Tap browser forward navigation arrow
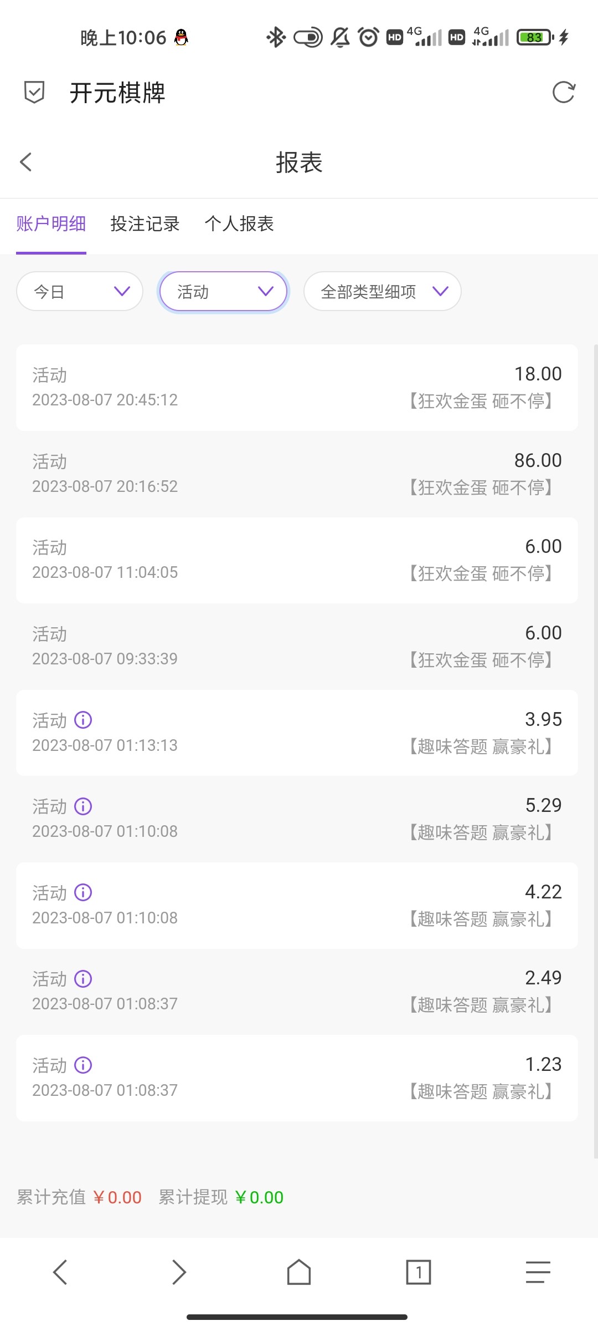The height and width of the screenshot is (1331, 598). click(x=179, y=1272)
